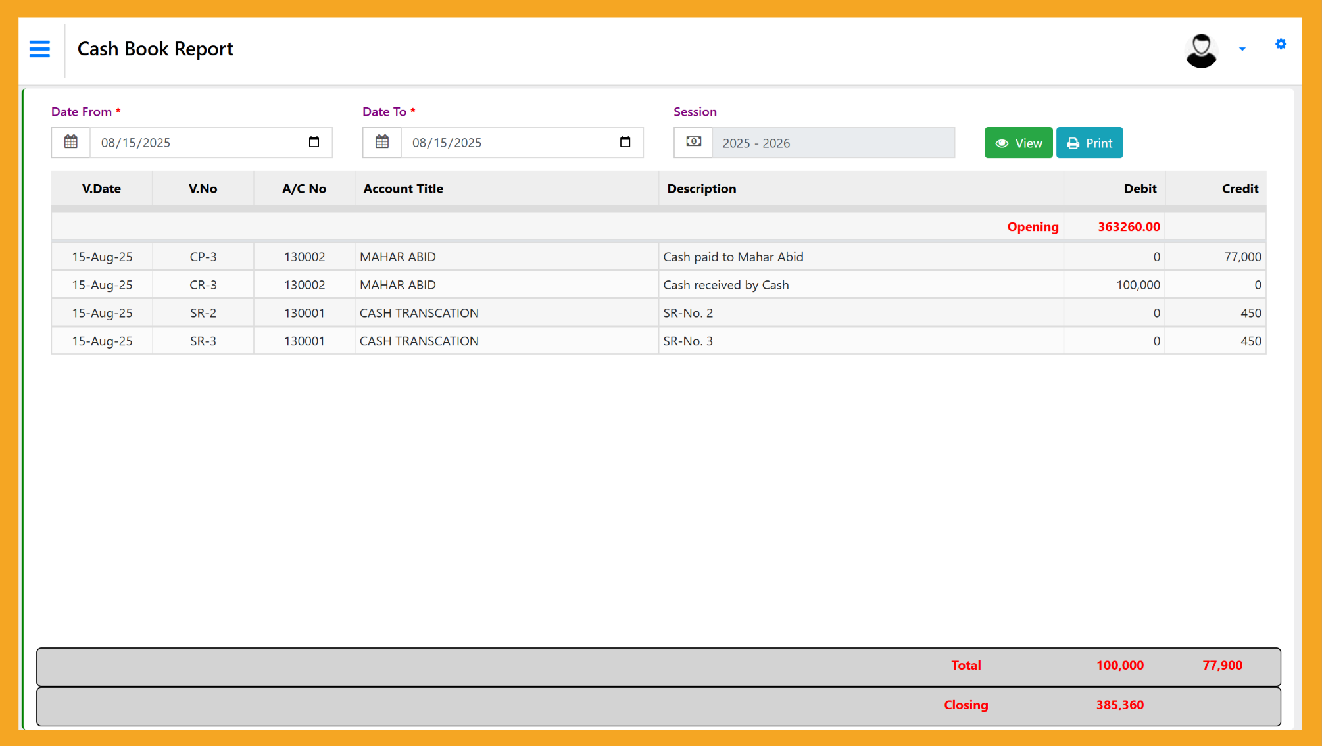
Task: Click the Session 2025 - 2026 field
Action: (x=833, y=143)
